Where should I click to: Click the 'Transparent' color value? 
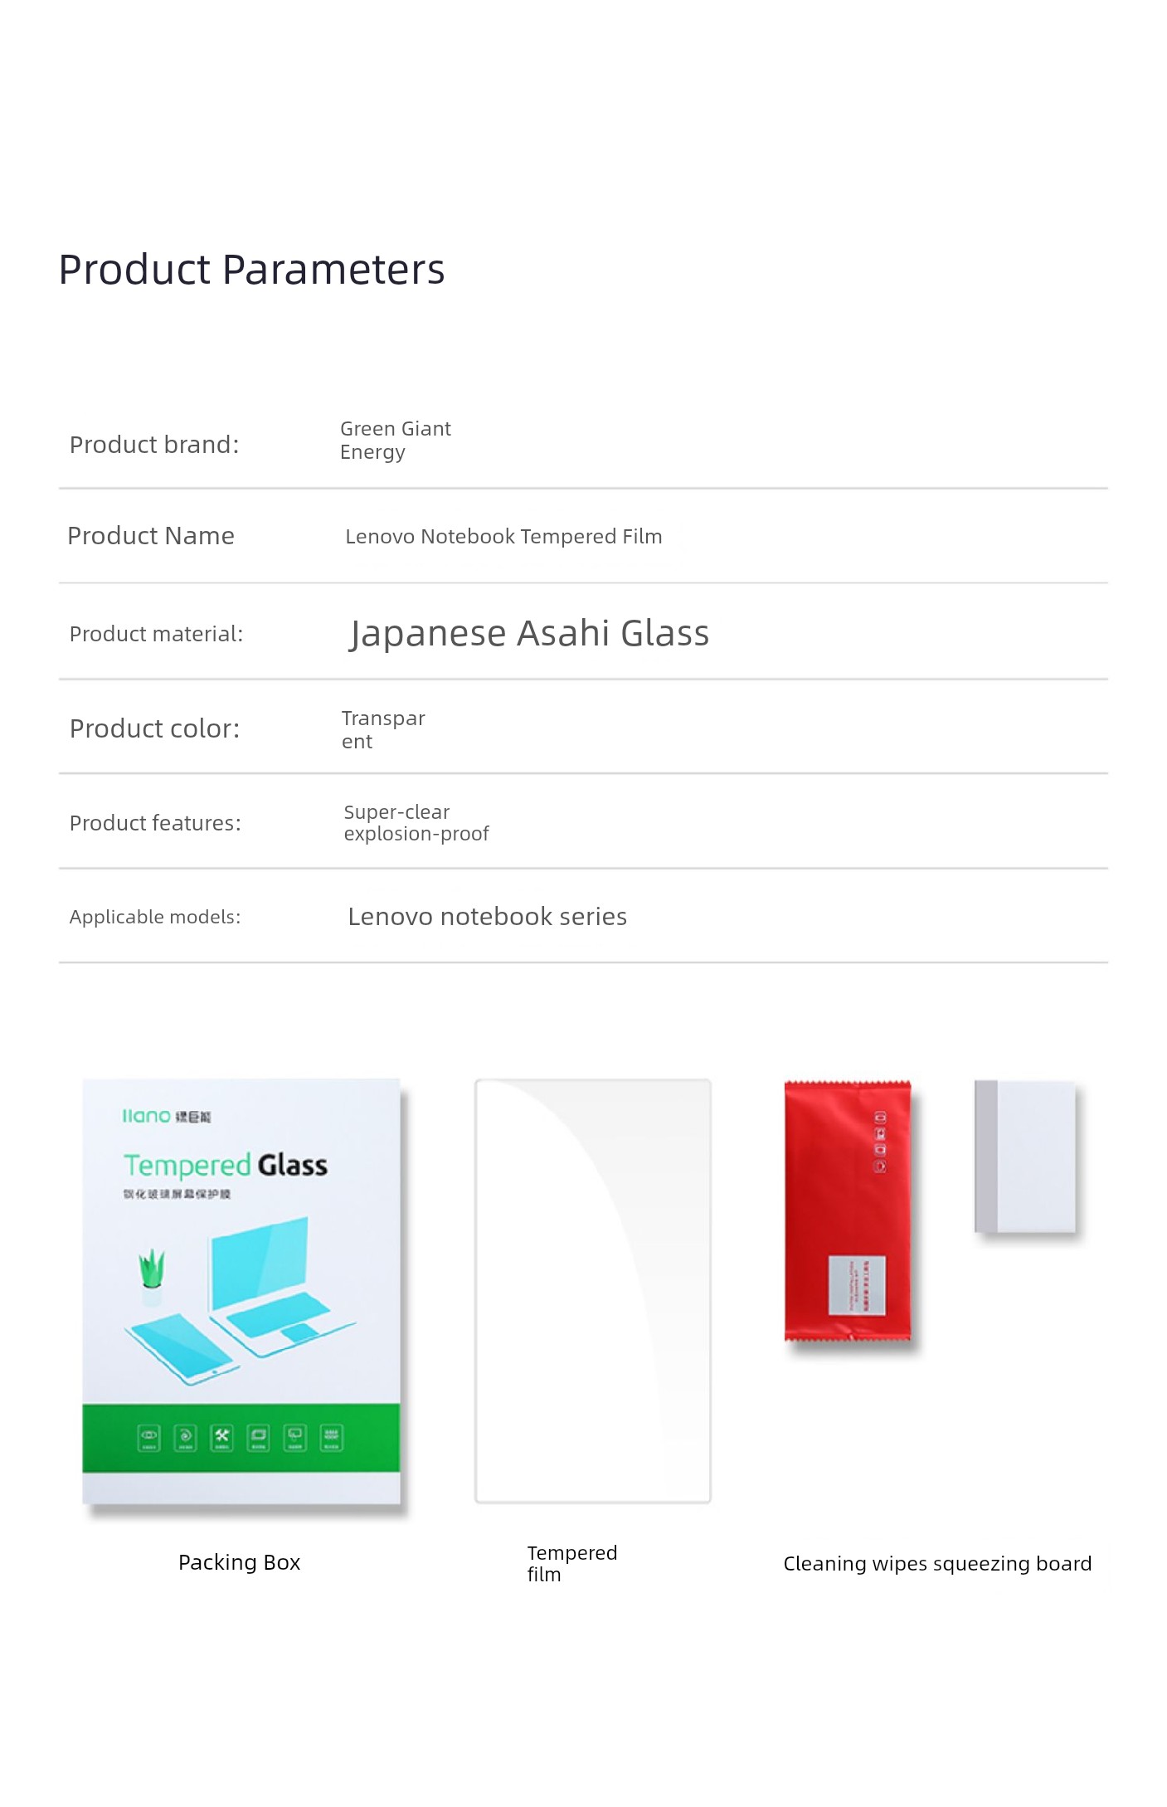383,730
